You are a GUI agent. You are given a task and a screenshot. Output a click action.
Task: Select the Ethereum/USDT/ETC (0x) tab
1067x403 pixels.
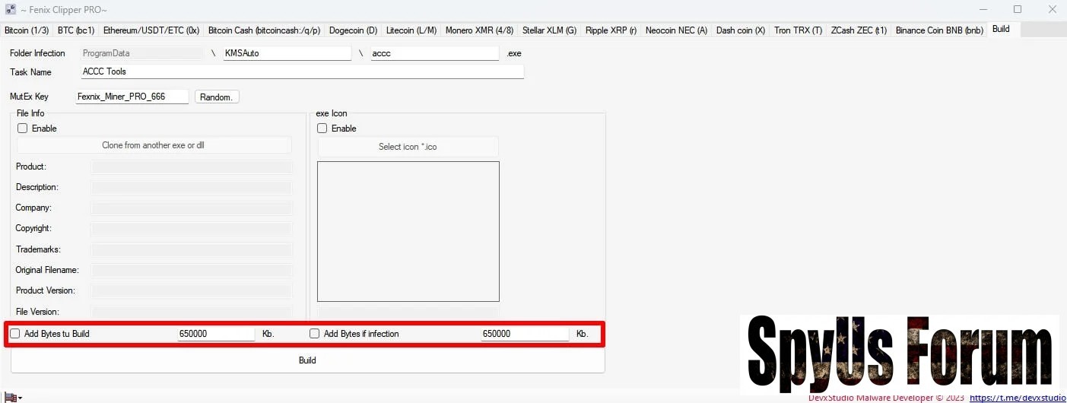click(x=151, y=30)
